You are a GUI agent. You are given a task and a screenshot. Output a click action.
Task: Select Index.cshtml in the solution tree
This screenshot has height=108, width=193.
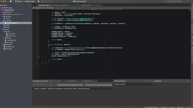(11, 34)
